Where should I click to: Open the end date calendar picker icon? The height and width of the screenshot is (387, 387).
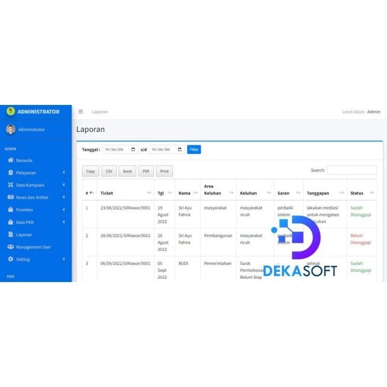click(179, 149)
